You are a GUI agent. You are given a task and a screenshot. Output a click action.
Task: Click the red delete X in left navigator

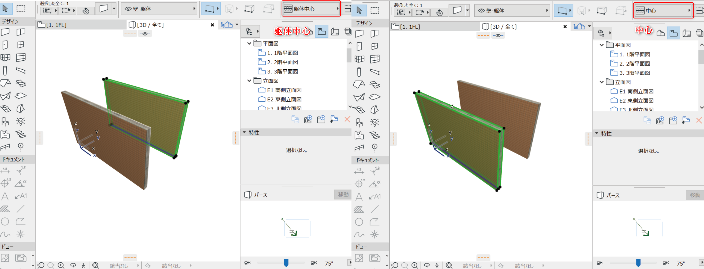[347, 119]
